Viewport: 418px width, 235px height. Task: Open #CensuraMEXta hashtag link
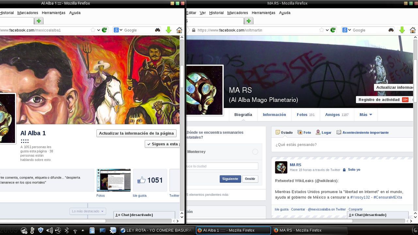[x=388, y=197]
